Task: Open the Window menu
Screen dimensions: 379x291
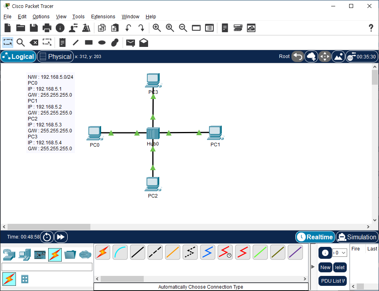Action: (x=131, y=16)
